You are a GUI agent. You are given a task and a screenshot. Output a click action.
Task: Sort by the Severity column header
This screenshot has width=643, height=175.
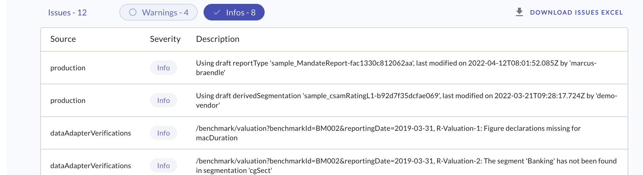(165, 39)
